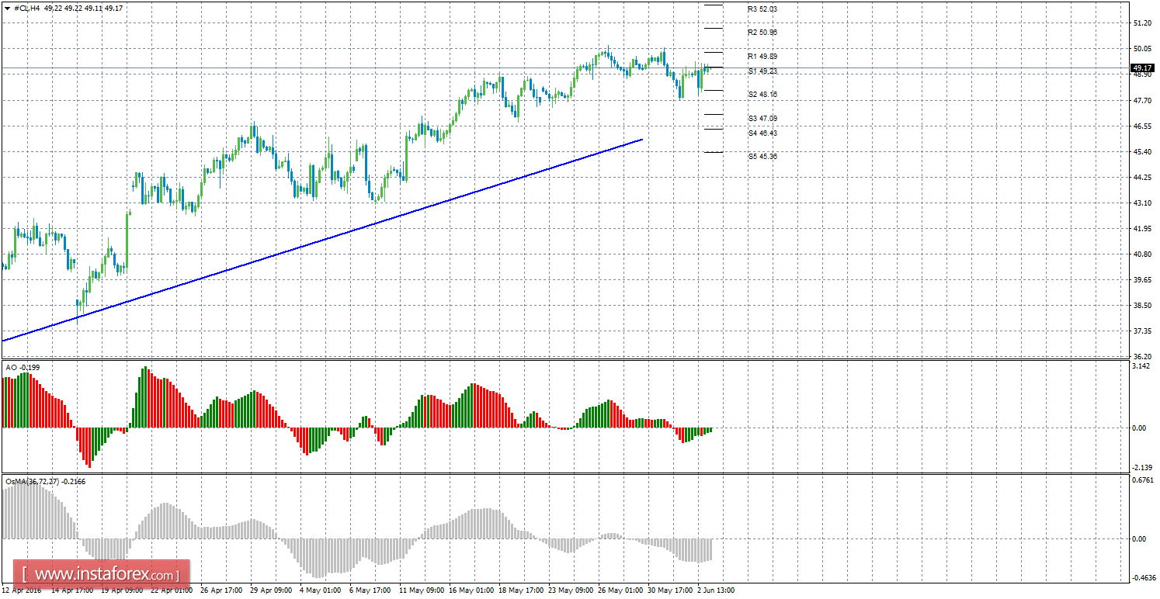Click the current price tag 49.17

(1142, 68)
